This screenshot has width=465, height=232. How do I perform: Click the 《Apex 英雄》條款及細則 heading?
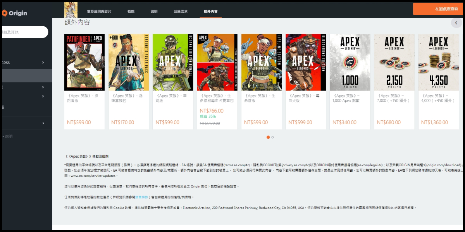[86, 157]
